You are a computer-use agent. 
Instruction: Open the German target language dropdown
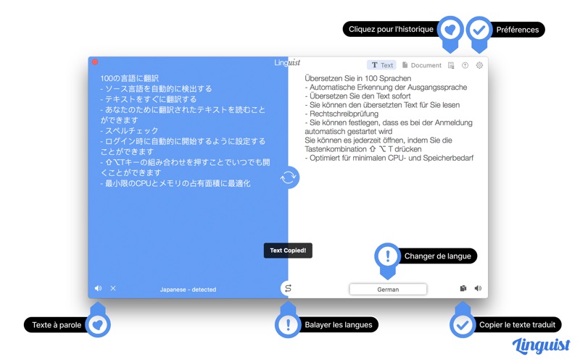tap(388, 289)
